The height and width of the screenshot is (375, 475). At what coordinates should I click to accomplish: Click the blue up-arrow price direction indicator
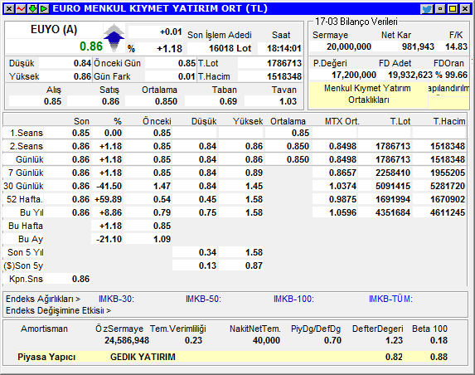coord(114,37)
